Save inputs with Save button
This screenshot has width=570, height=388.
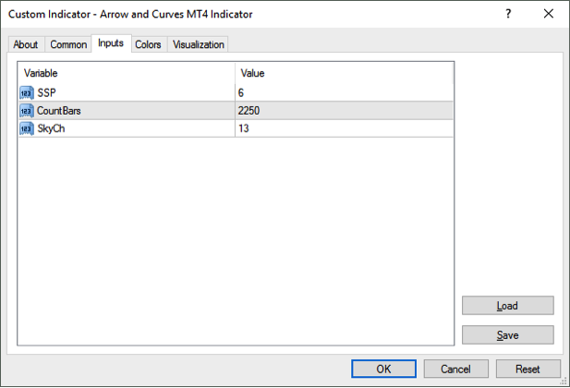508,335
